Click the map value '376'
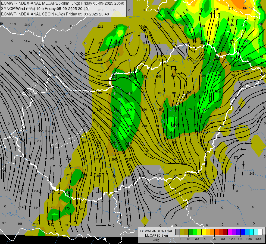Image resolution: width=266 pixels, height=244 pixels. pos(189,109)
